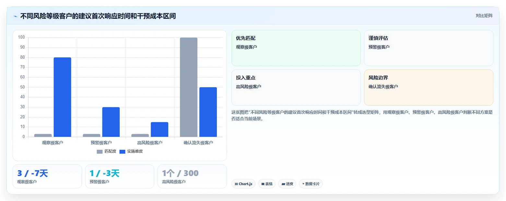The image size is (506, 201).
Task: Click the 高风险级客户 x-axis label
Action: click(150, 143)
